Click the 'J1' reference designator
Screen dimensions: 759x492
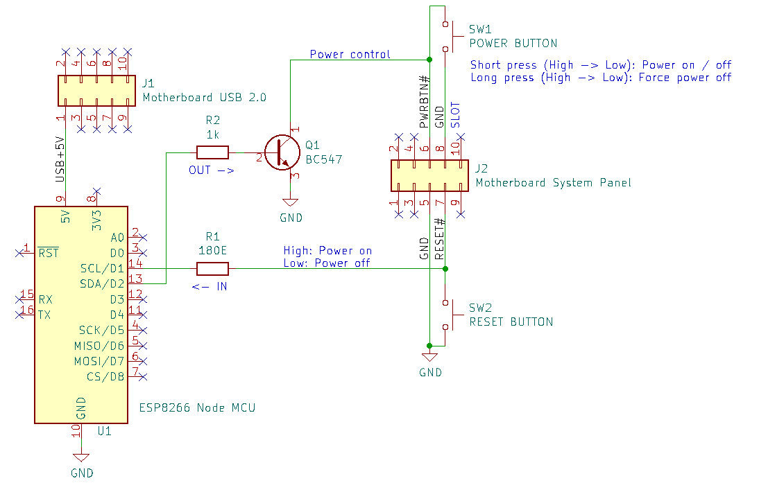pos(148,83)
